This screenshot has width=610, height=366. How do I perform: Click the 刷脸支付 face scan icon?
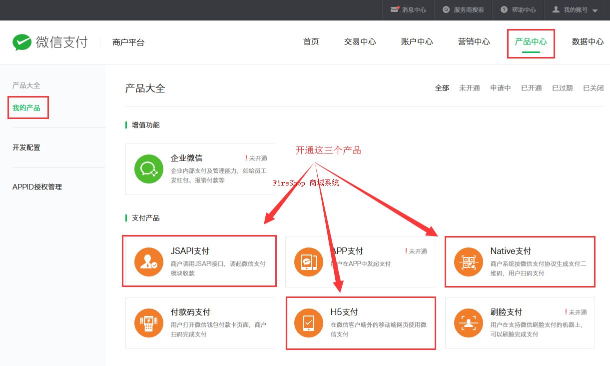pyautogui.click(x=469, y=323)
